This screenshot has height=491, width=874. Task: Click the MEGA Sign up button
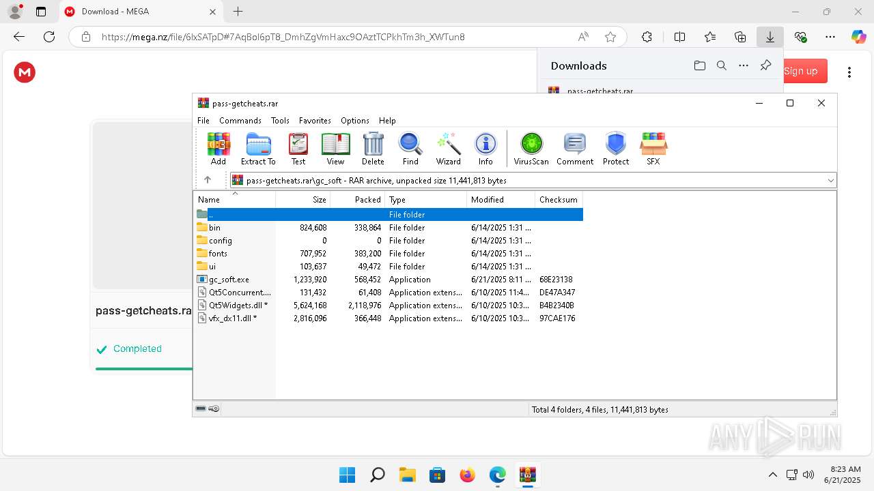click(805, 71)
